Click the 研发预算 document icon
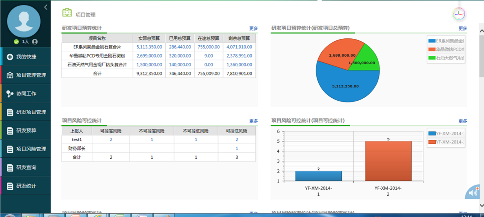 coord(10,131)
